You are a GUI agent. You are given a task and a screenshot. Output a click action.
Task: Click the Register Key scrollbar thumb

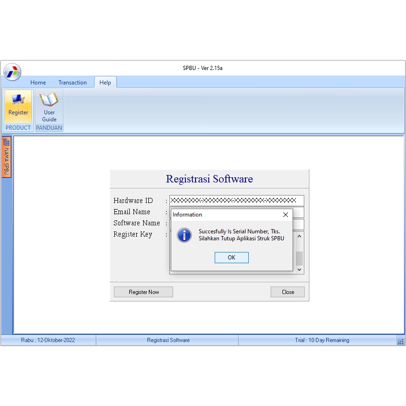(x=299, y=258)
